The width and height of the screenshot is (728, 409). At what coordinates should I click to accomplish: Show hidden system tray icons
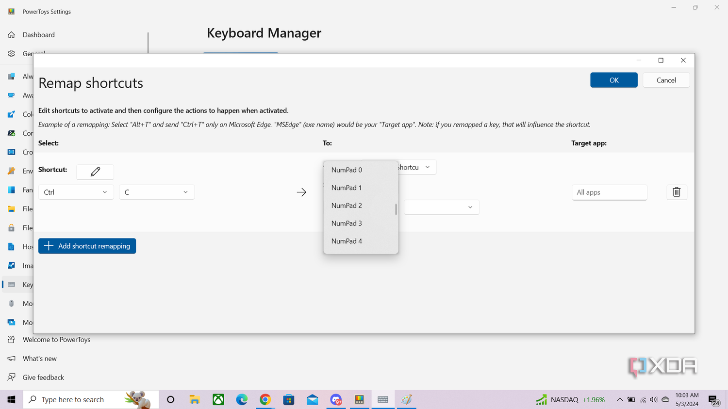(x=620, y=400)
